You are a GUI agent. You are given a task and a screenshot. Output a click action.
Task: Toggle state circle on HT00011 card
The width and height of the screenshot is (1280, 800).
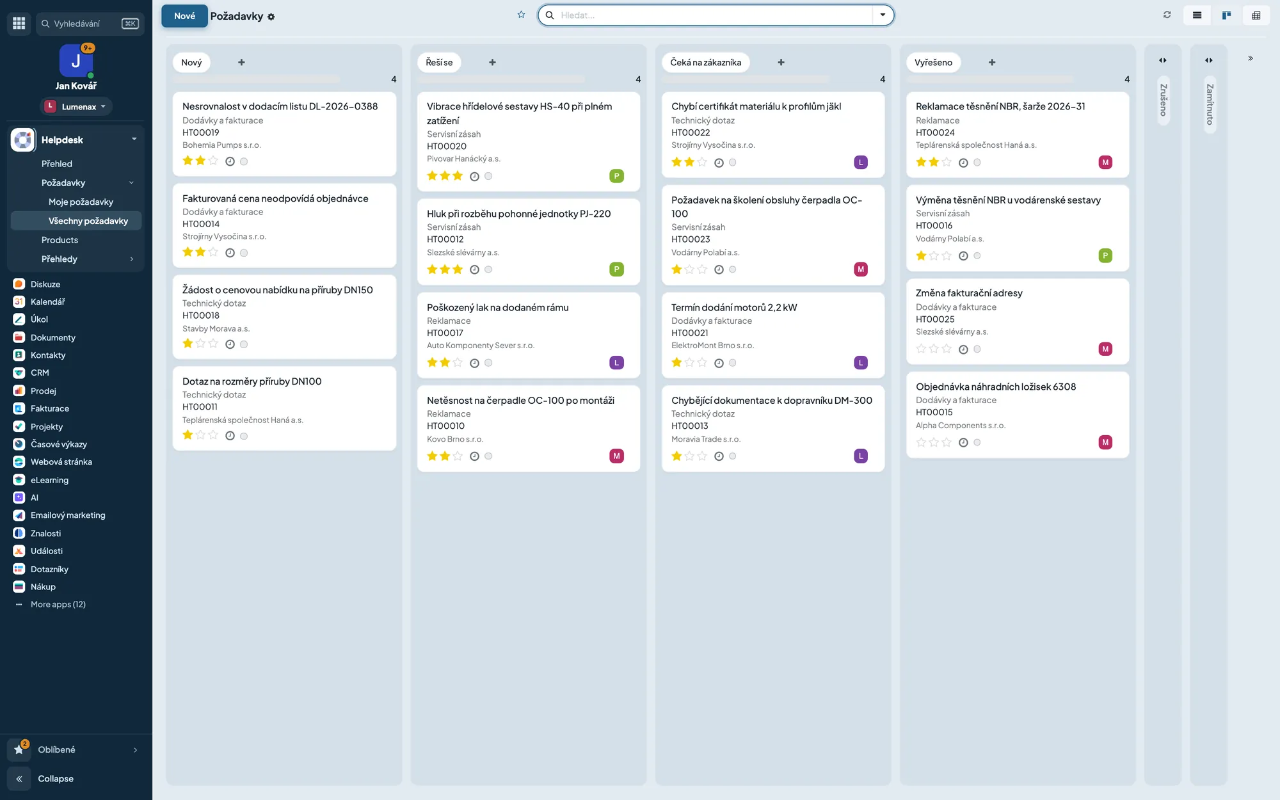point(244,436)
